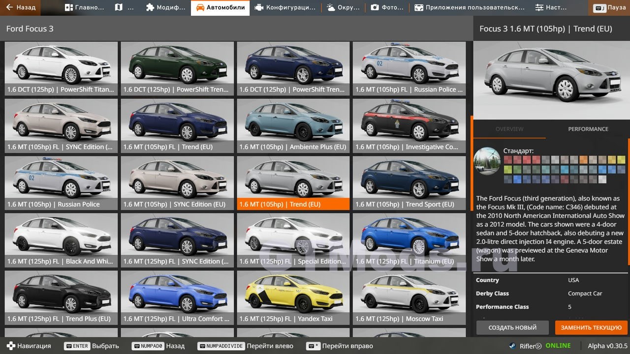Screen dimensions: 630x354
Task: Click the USA value
Action: (573, 280)
